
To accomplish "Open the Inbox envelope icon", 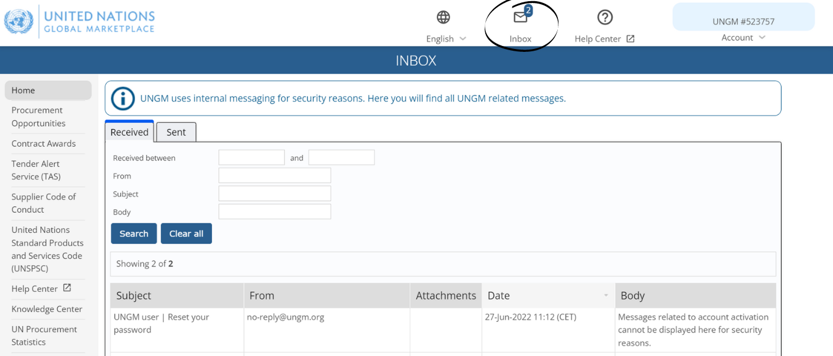I will [520, 17].
